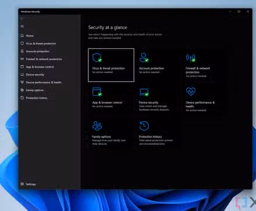Click the large family icon on Family options tile
This screenshot has height=211, width=256.
point(97,126)
